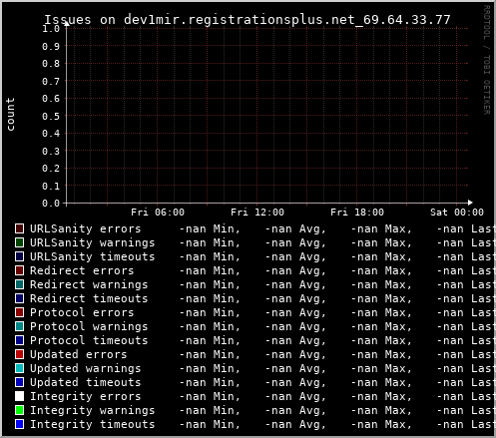Select the Redirect errors legend swatch
The height and width of the screenshot is (438, 496).
[19, 270]
